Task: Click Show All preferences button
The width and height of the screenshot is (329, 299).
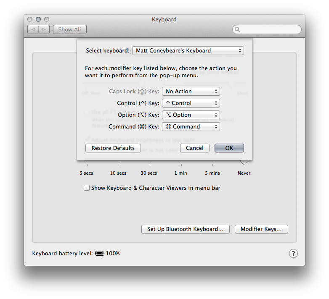Action: click(69, 29)
